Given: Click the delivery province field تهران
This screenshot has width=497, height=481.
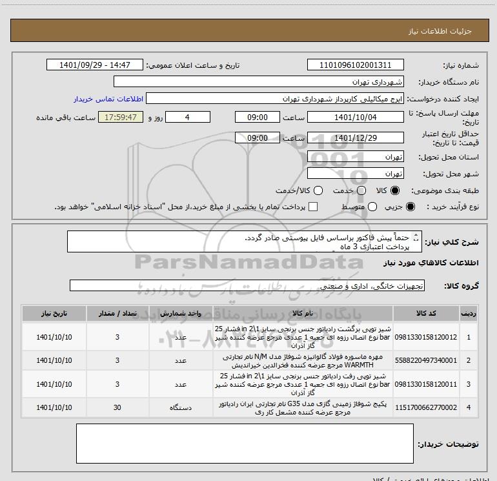Looking at the screenshot, I should pos(355,157).
